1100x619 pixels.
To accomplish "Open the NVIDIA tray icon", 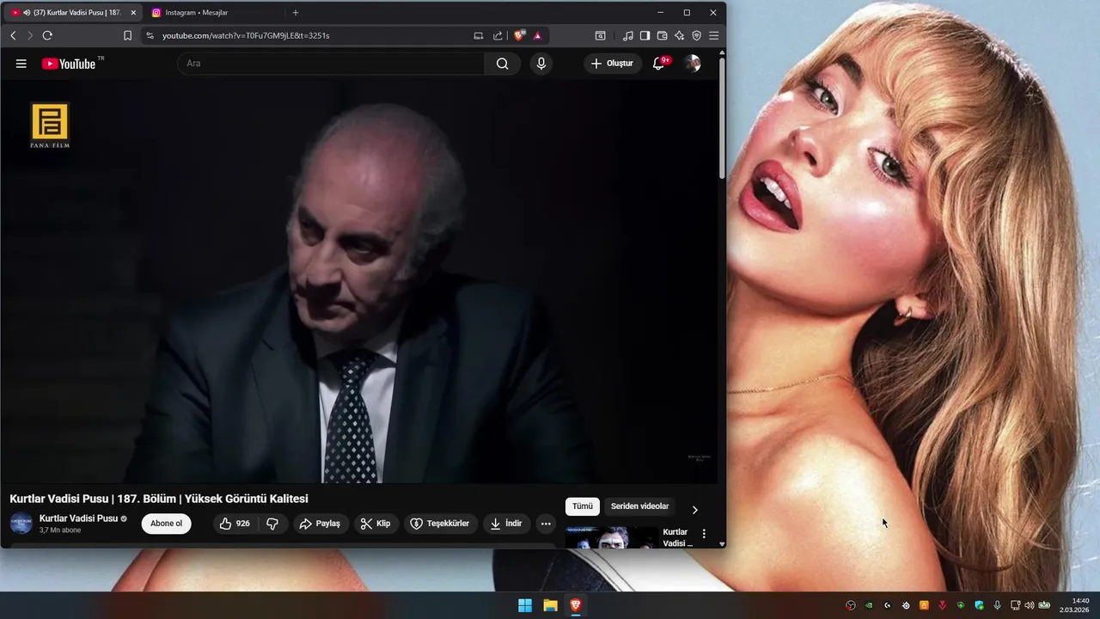I will (869, 605).
